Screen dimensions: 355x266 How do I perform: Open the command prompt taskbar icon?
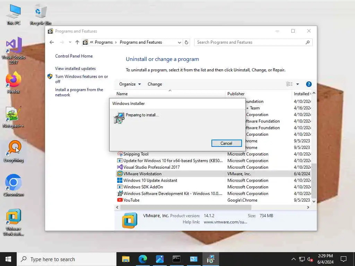(176, 259)
